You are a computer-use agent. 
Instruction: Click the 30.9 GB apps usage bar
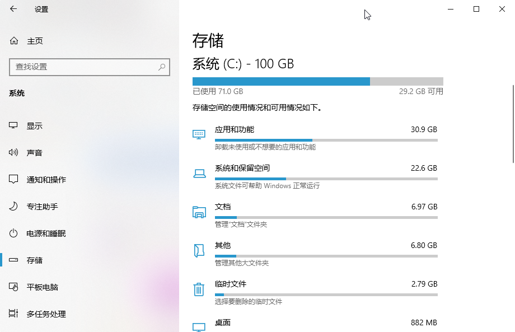326,140
